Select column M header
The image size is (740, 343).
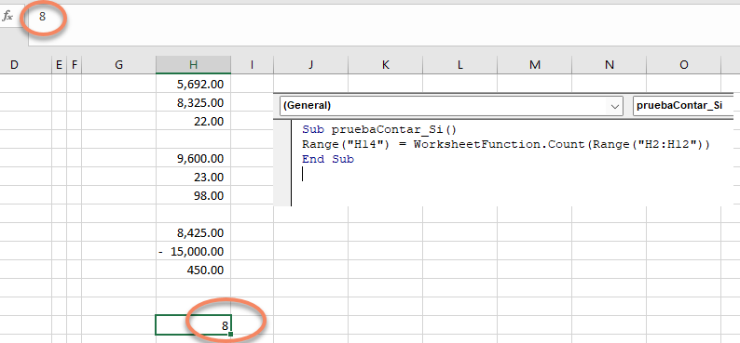pyautogui.click(x=534, y=65)
